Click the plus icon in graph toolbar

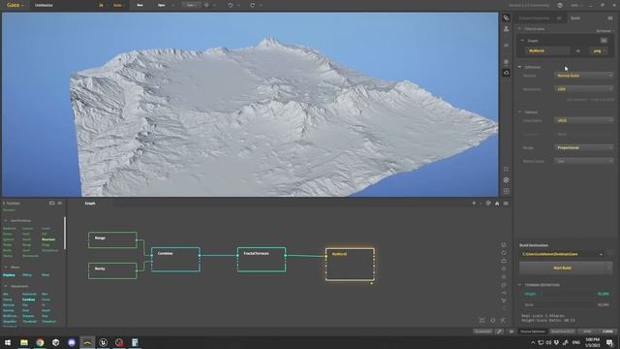pos(474,204)
